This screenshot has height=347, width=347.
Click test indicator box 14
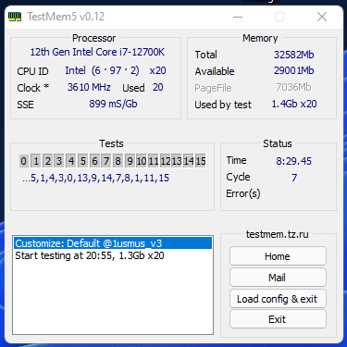(x=189, y=161)
